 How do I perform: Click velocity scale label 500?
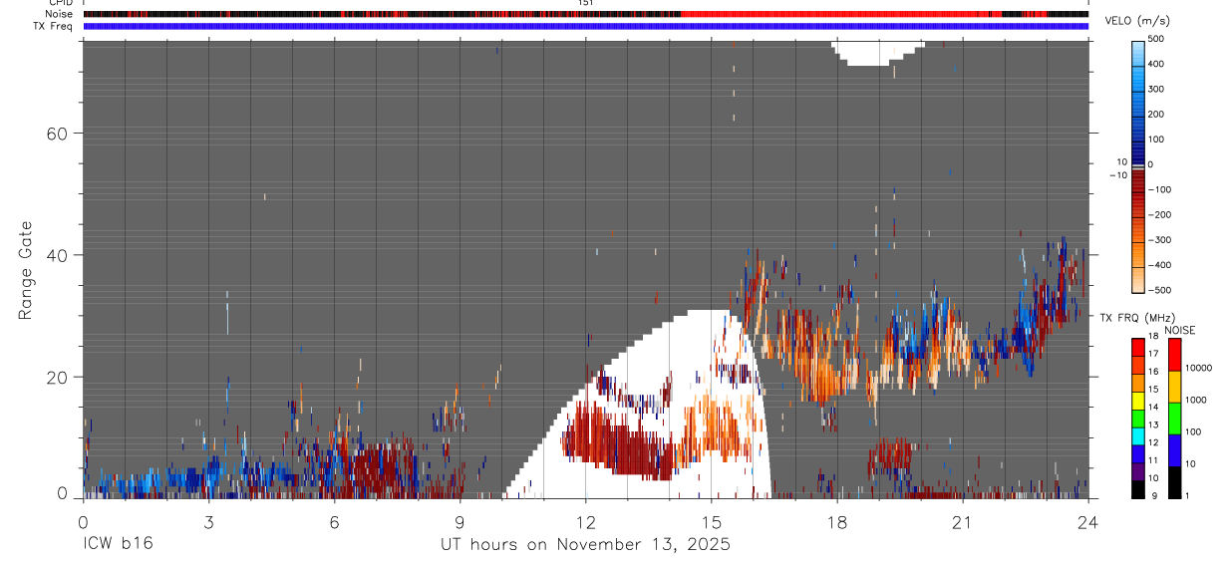tap(1156, 39)
